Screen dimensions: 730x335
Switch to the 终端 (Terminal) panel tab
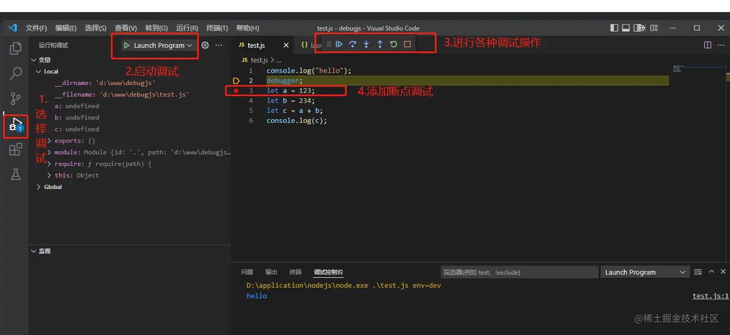(x=296, y=272)
